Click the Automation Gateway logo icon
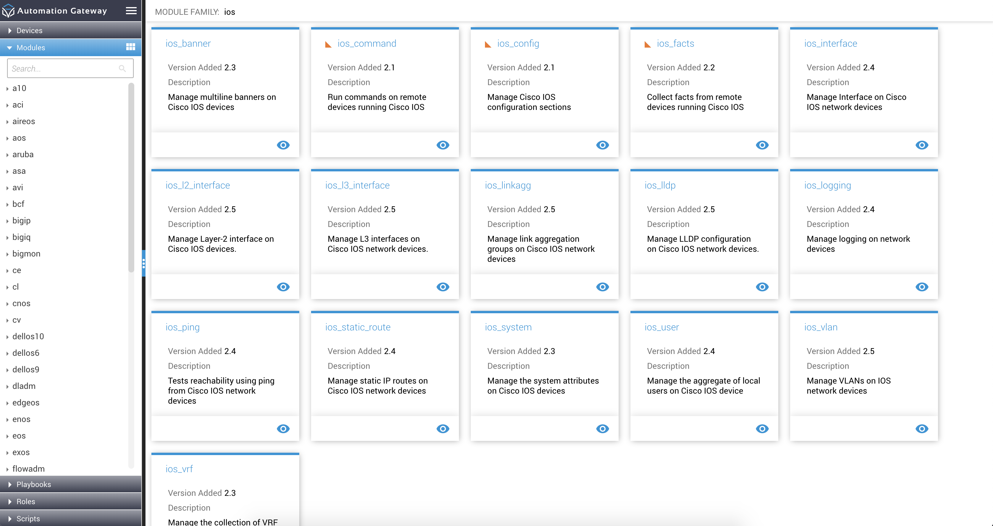Image resolution: width=993 pixels, height=526 pixels. [x=8, y=11]
